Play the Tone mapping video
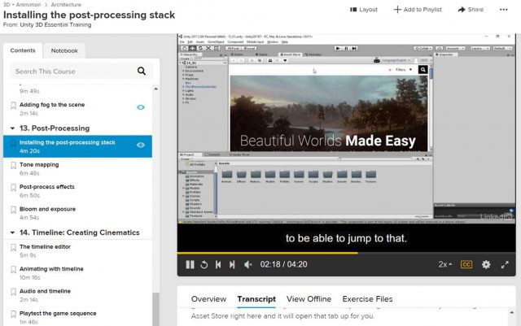This screenshot has width=521, height=326. tap(39, 165)
